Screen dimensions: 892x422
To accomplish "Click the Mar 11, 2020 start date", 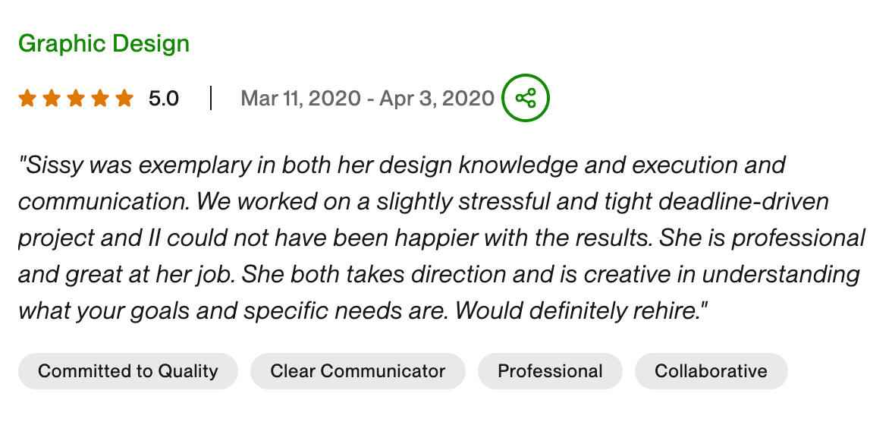I will coord(300,99).
